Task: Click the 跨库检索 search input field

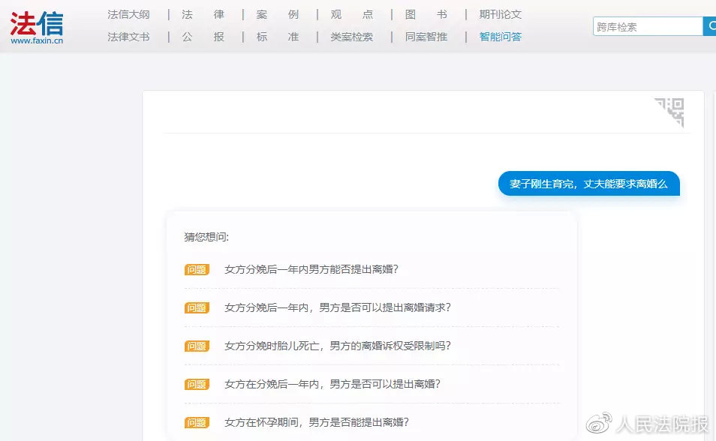Action: pyautogui.click(x=645, y=26)
